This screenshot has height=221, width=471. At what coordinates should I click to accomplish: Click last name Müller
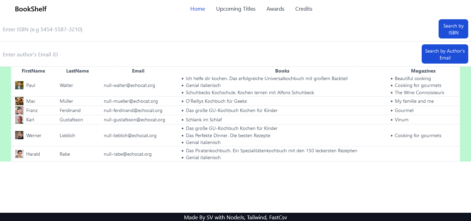click(x=67, y=101)
